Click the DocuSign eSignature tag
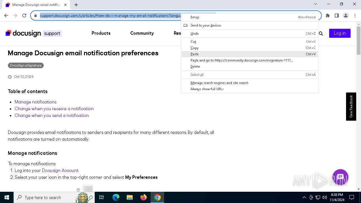Image resolution: width=361 pixels, height=203 pixels. click(x=26, y=65)
